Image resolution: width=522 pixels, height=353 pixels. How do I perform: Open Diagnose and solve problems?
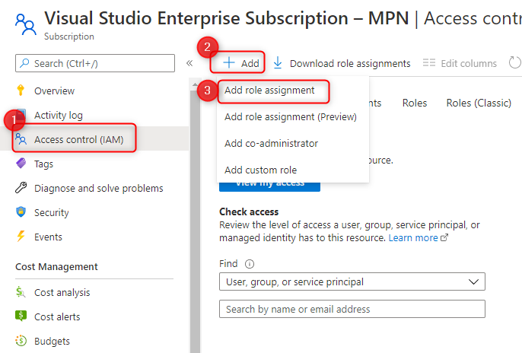pos(99,189)
